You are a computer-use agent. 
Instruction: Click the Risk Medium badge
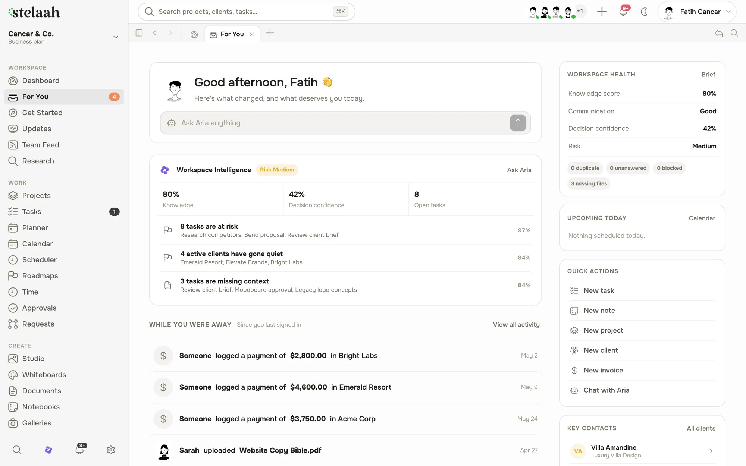coord(277,170)
